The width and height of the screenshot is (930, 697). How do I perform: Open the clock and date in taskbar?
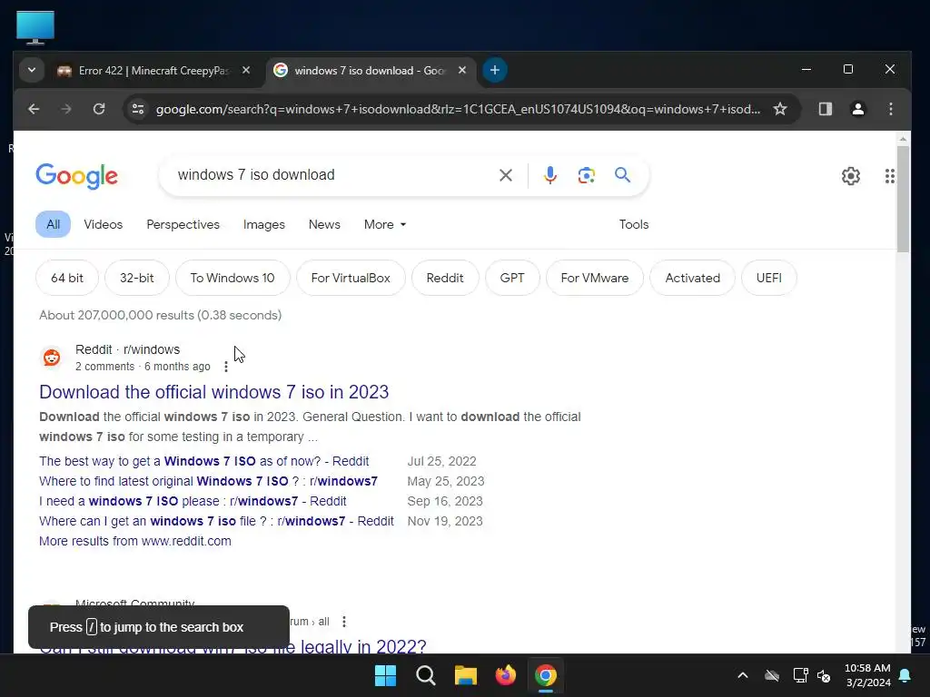coord(867,675)
